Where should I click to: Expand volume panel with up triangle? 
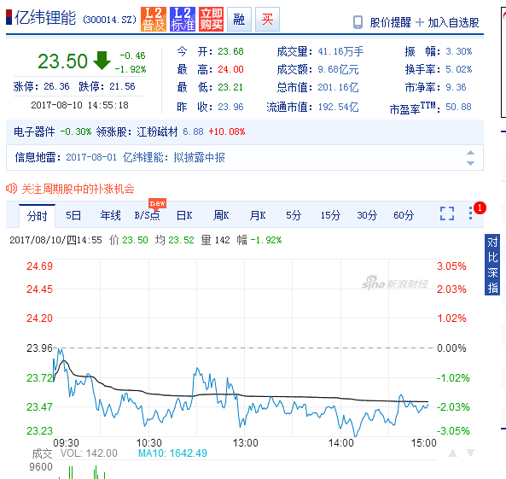[x=453, y=453]
